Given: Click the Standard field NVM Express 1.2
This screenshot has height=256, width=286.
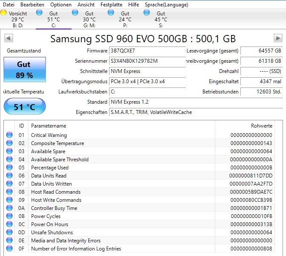Looking at the screenshot, I should 196,102.
